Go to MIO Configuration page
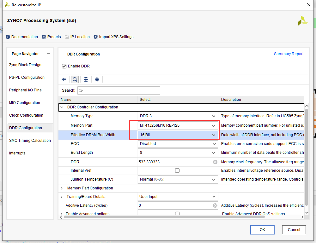This screenshot has width=316, height=243. (24, 103)
